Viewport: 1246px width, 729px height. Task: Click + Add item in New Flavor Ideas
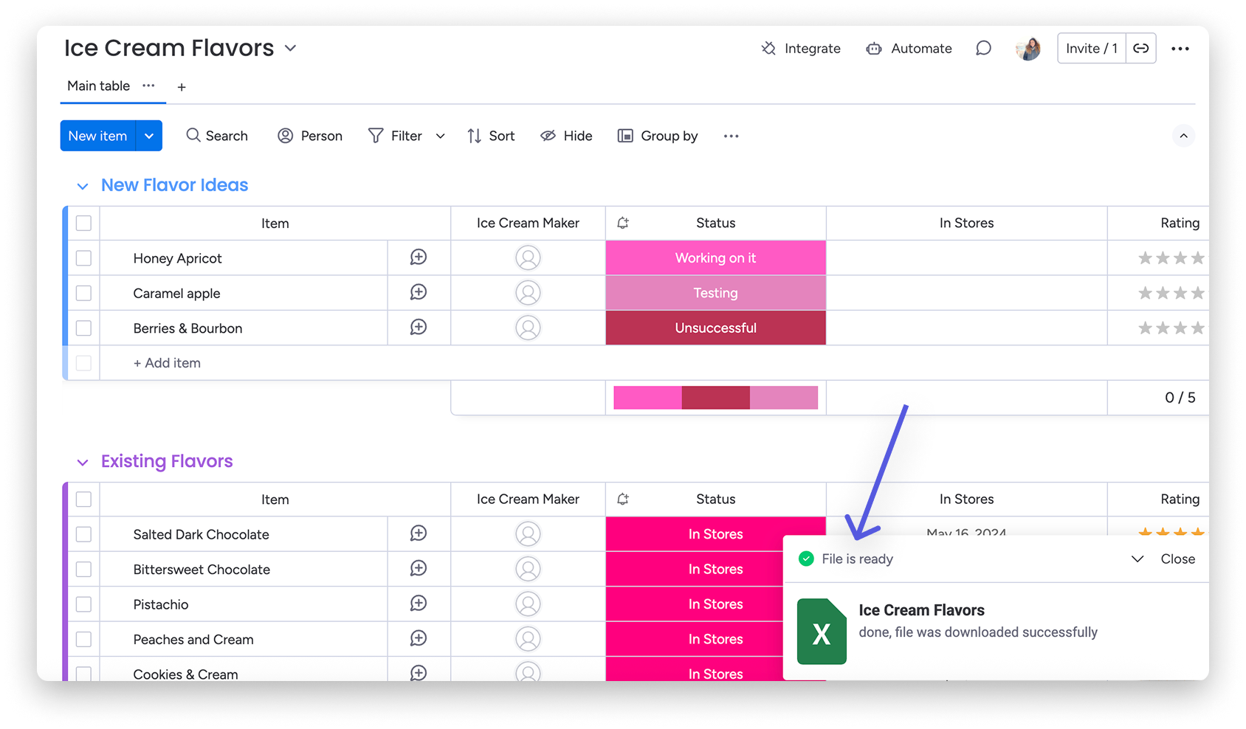pos(167,363)
